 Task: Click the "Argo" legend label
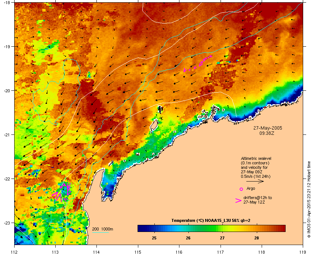pyautogui.click(x=251, y=188)
